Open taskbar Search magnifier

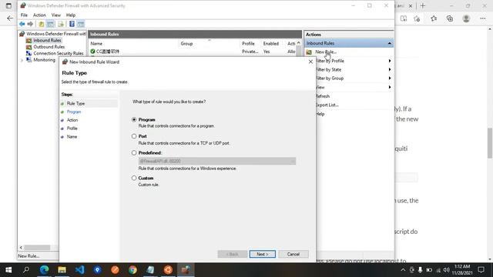coord(26,270)
